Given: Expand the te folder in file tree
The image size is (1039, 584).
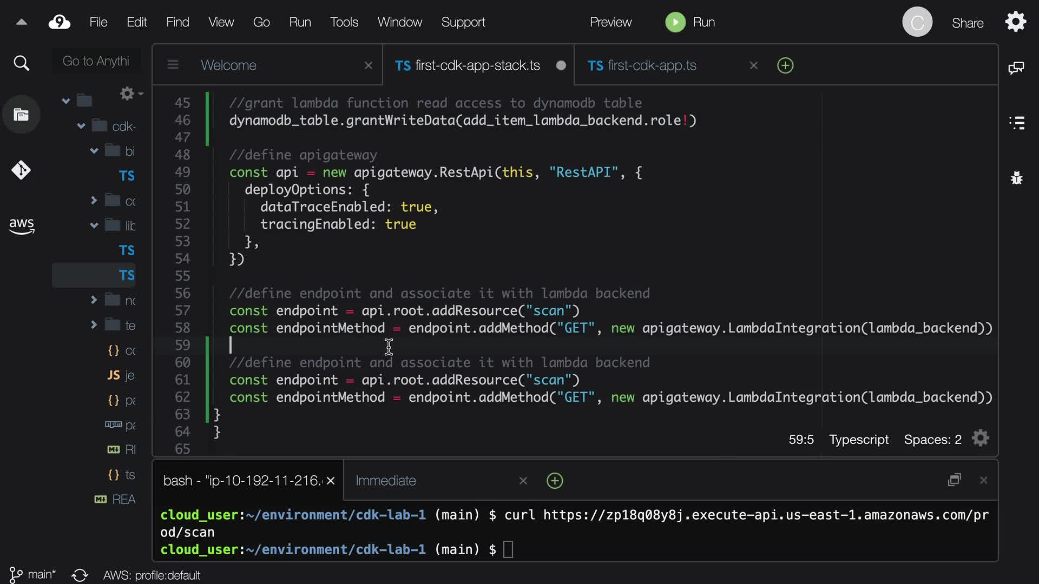Looking at the screenshot, I should coord(94,324).
